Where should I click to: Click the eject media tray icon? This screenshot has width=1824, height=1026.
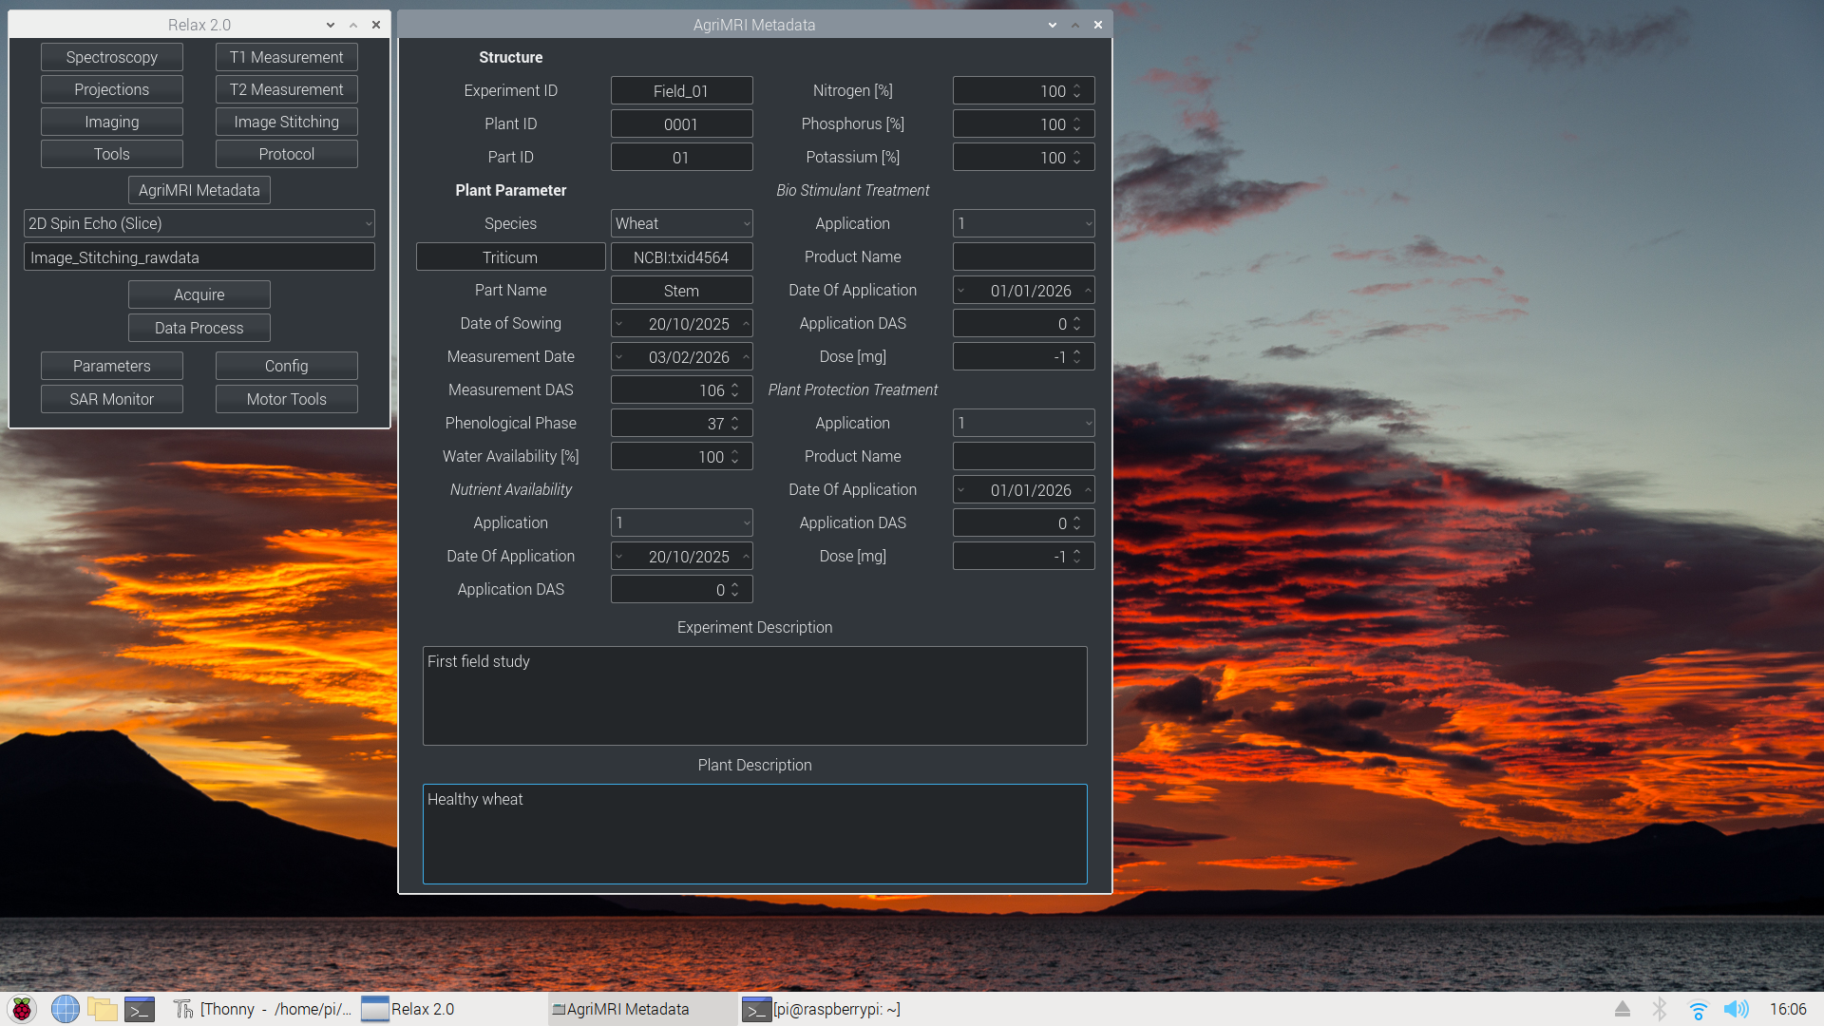[1622, 1009]
